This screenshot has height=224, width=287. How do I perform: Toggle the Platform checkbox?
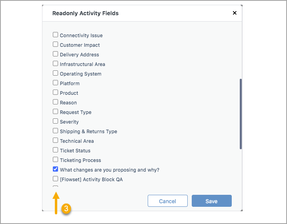click(x=55, y=83)
